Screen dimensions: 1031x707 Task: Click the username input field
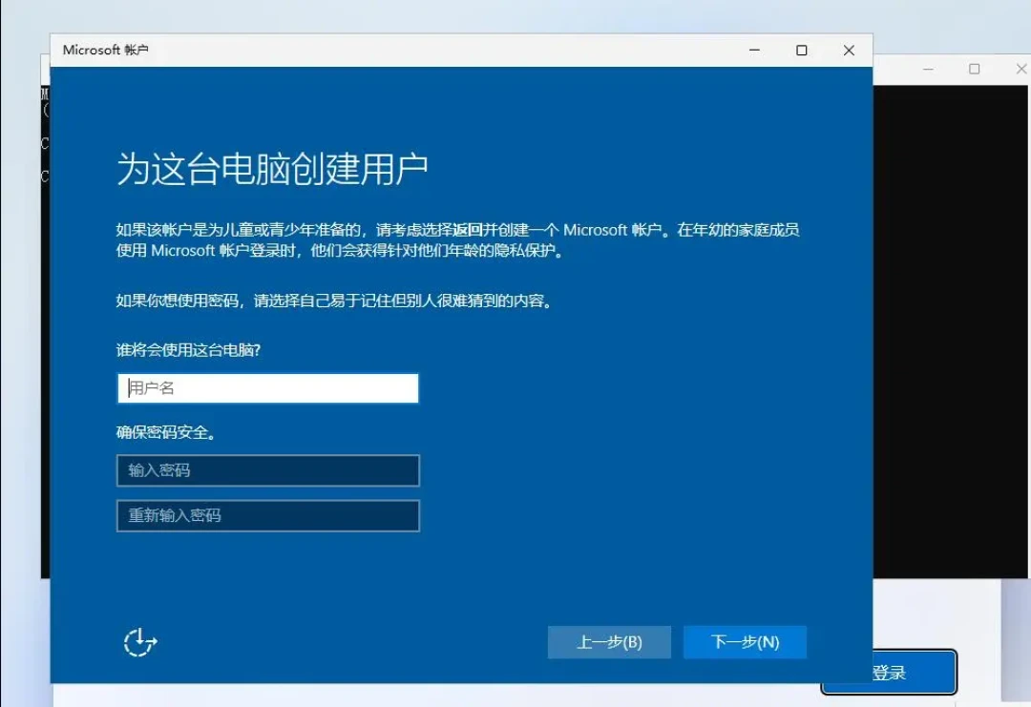point(267,388)
